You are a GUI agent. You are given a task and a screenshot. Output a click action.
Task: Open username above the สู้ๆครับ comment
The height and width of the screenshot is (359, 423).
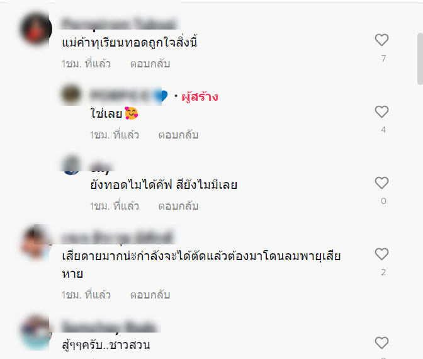pyautogui.click(x=109, y=327)
